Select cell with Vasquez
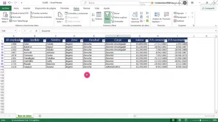 click(35, 67)
